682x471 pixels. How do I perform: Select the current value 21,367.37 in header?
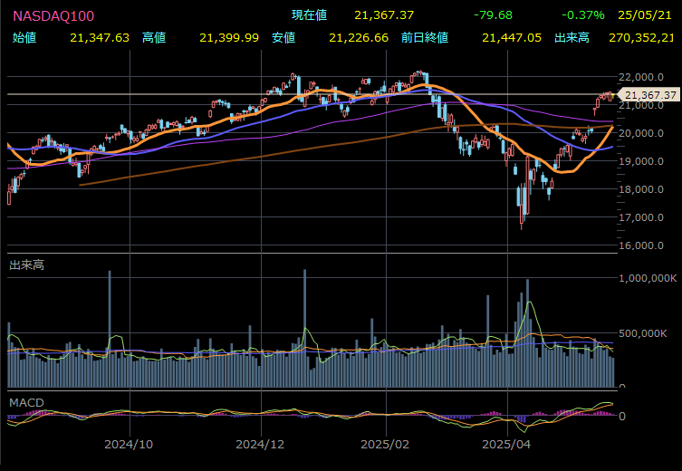(384, 15)
